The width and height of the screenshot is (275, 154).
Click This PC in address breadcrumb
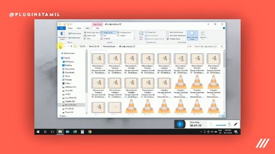[82, 47]
